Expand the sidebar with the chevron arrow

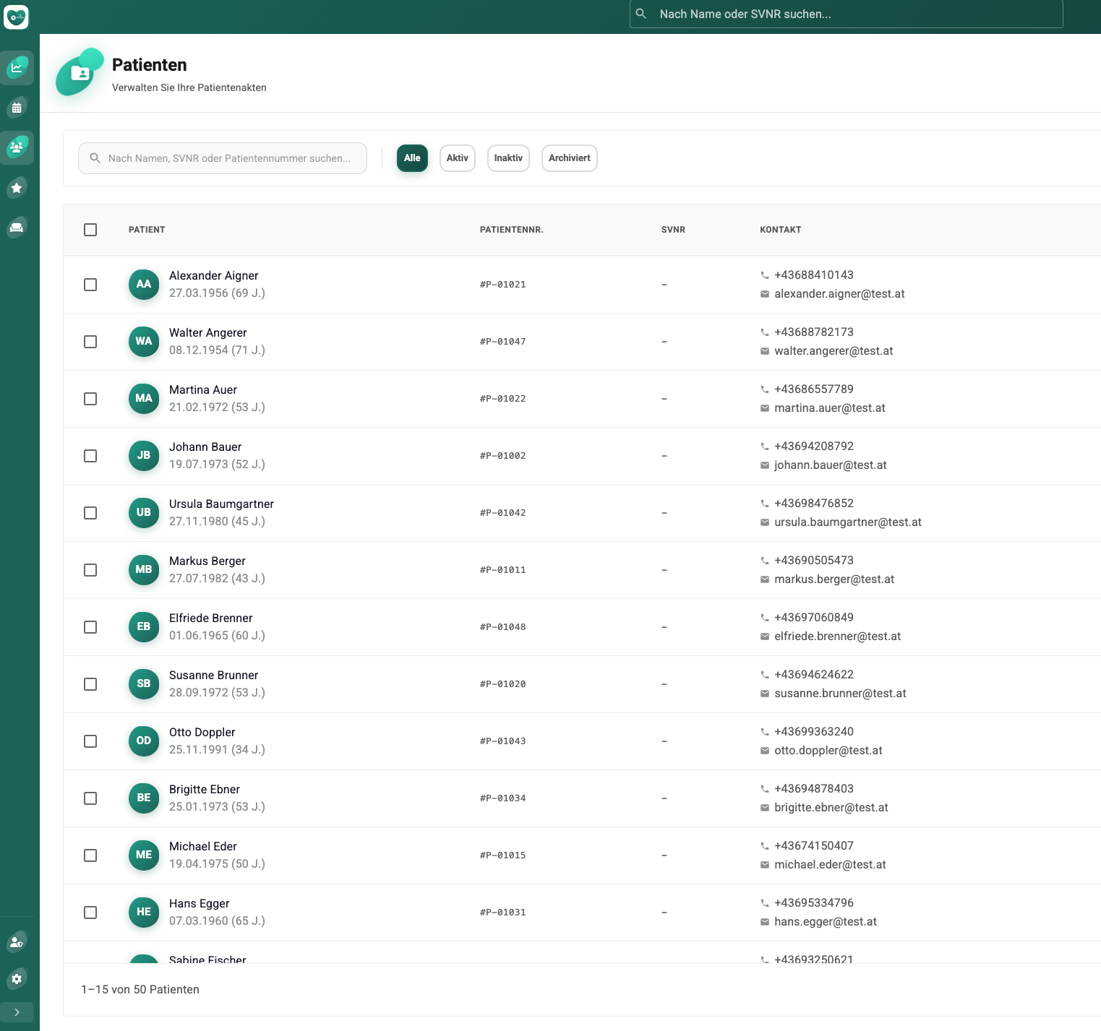pyautogui.click(x=17, y=1012)
